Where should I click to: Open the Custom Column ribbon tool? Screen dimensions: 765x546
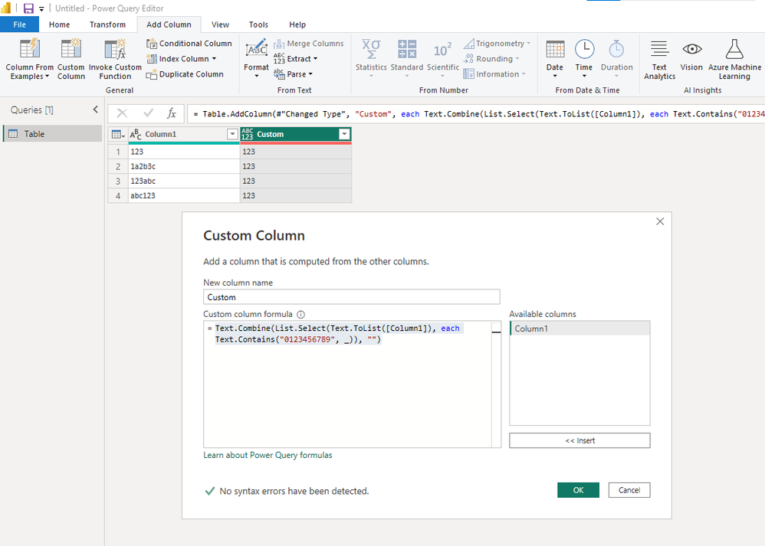tap(71, 59)
